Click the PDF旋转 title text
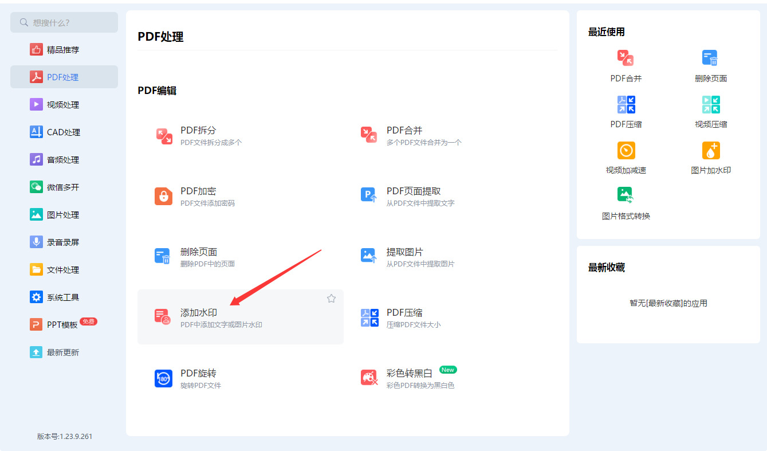 [198, 374]
